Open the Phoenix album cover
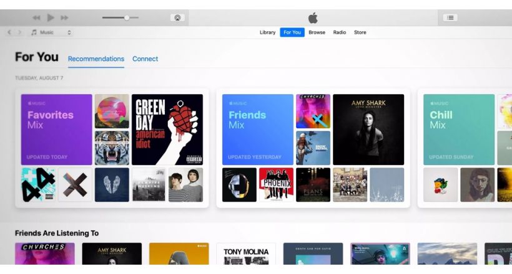The width and height of the screenshot is (512, 274). click(x=276, y=185)
